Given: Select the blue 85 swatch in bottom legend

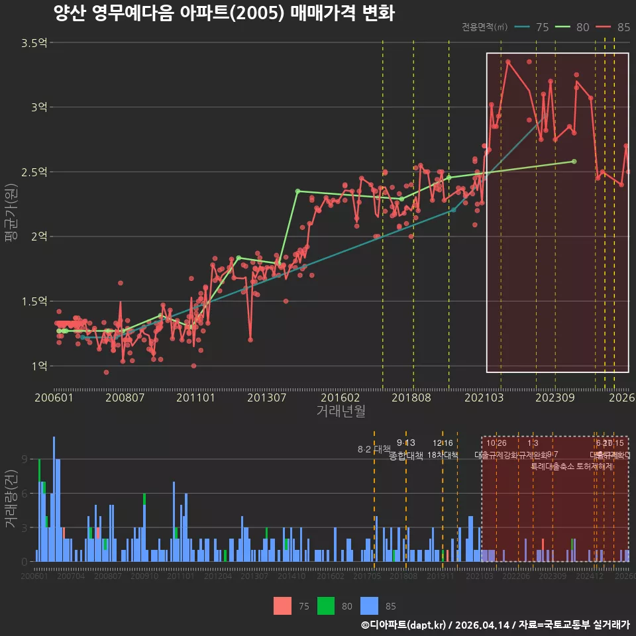Looking at the screenshot, I should [x=369, y=606].
